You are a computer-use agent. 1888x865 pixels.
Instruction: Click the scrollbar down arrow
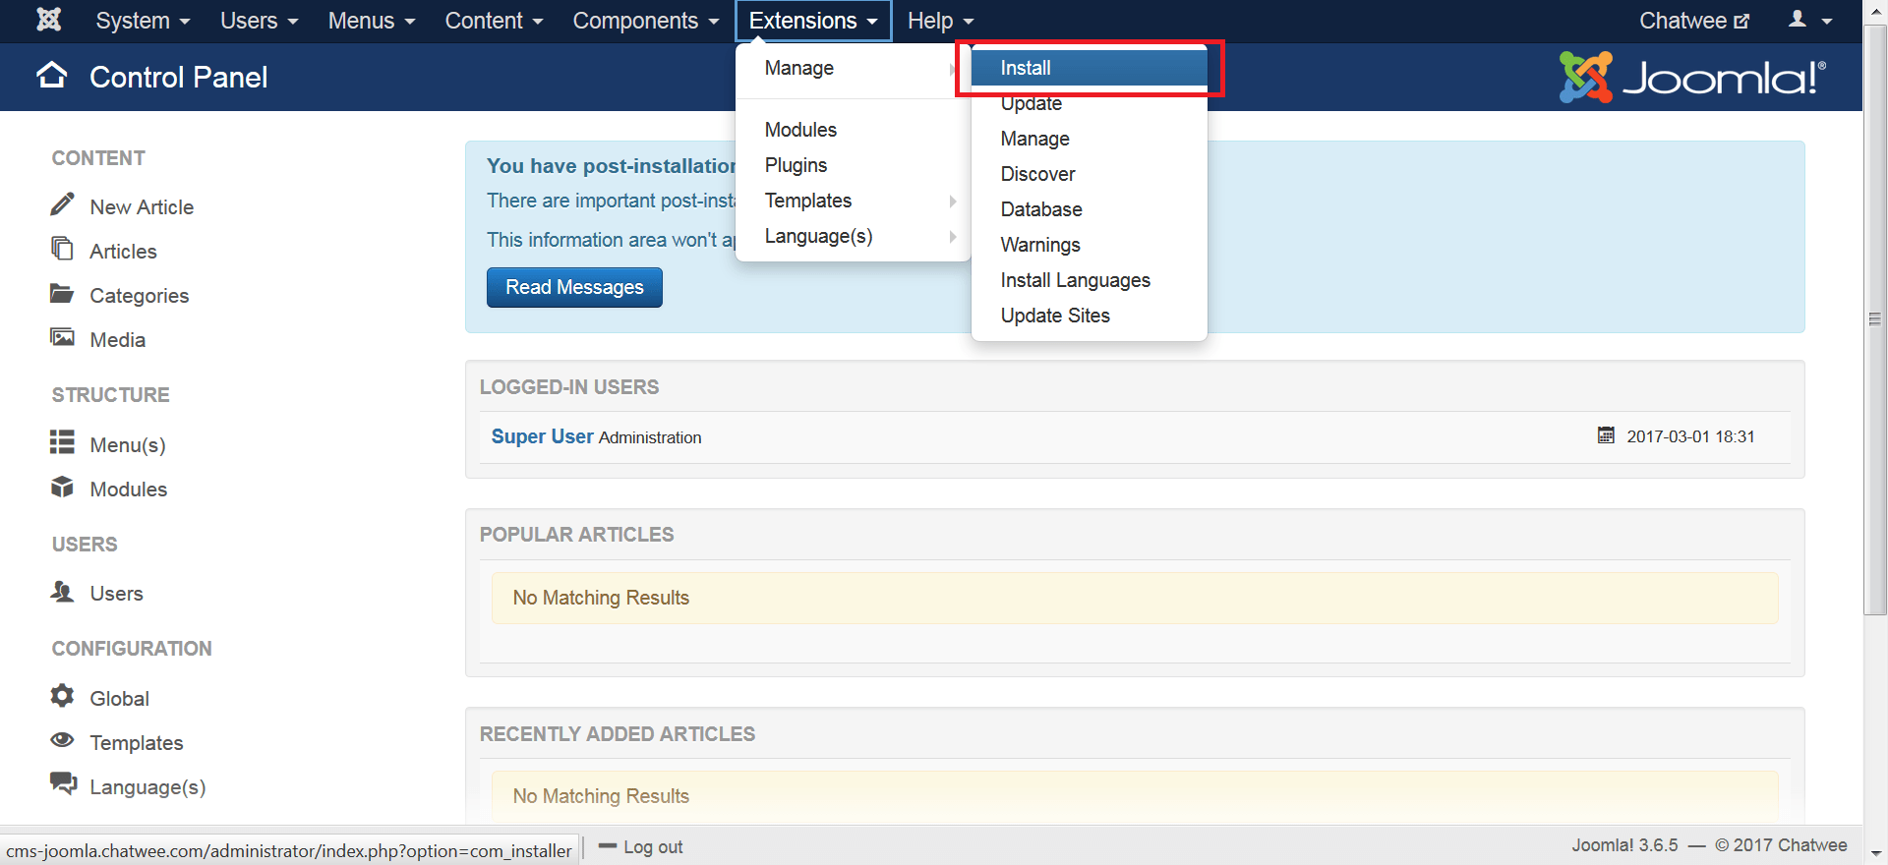[1875, 853]
